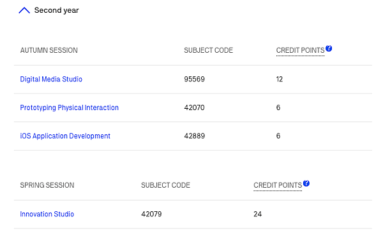
Task: Open the Prototyping Physical Interaction link
Action: 69,108
